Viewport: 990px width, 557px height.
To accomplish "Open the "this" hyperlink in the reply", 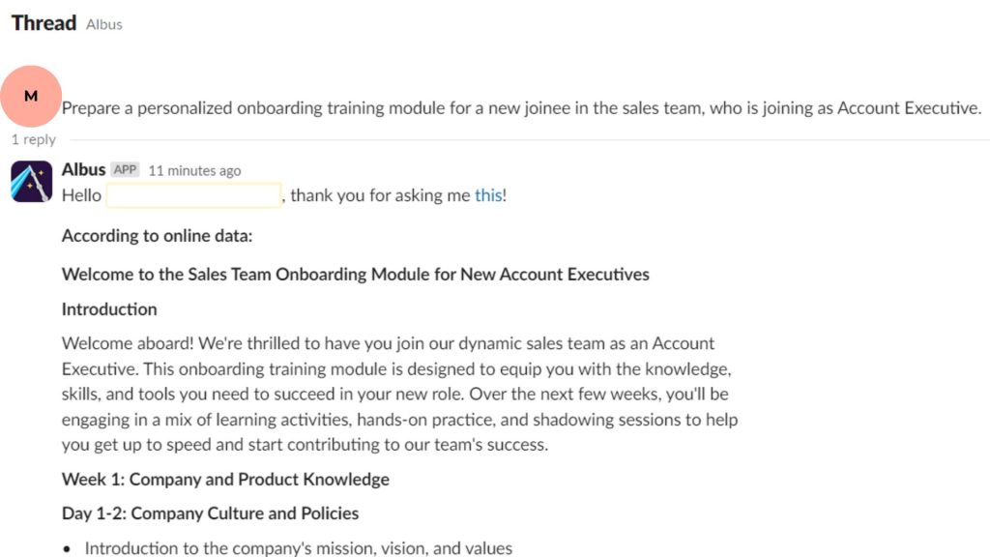I will click(x=488, y=195).
